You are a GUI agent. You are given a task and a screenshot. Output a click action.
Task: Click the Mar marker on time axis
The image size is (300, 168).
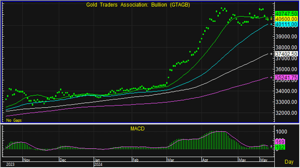click(x=171, y=160)
